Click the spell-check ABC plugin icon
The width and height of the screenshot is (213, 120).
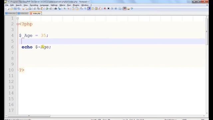click(124, 9)
